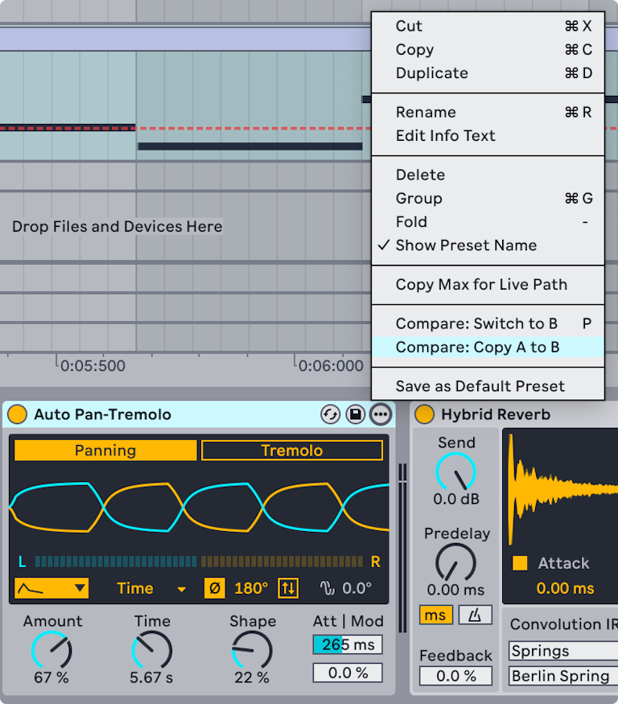Screen dimensions: 618x704
Task: Click the dark automation segment in the clip lane
Action: (250, 146)
